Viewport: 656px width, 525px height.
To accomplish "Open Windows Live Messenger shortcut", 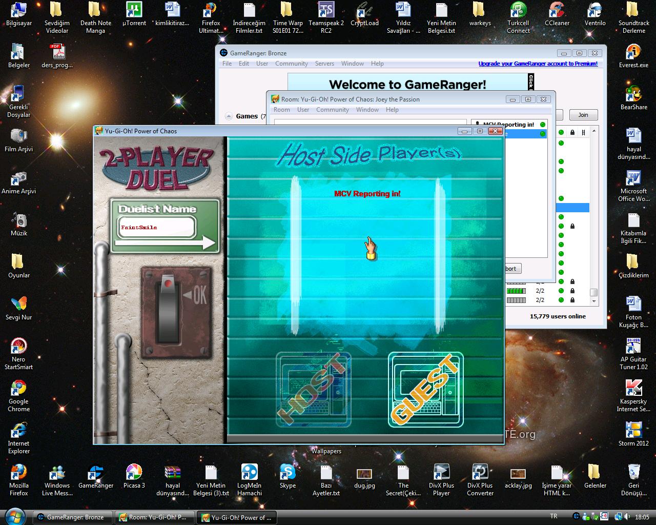I will tap(57, 480).
